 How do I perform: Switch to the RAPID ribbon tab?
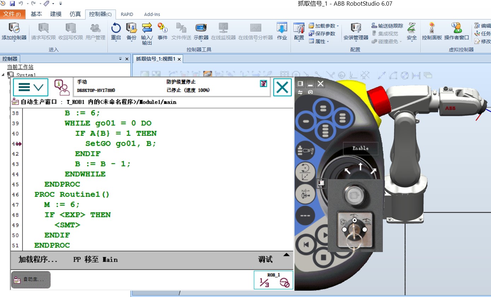pyautogui.click(x=127, y=14)
